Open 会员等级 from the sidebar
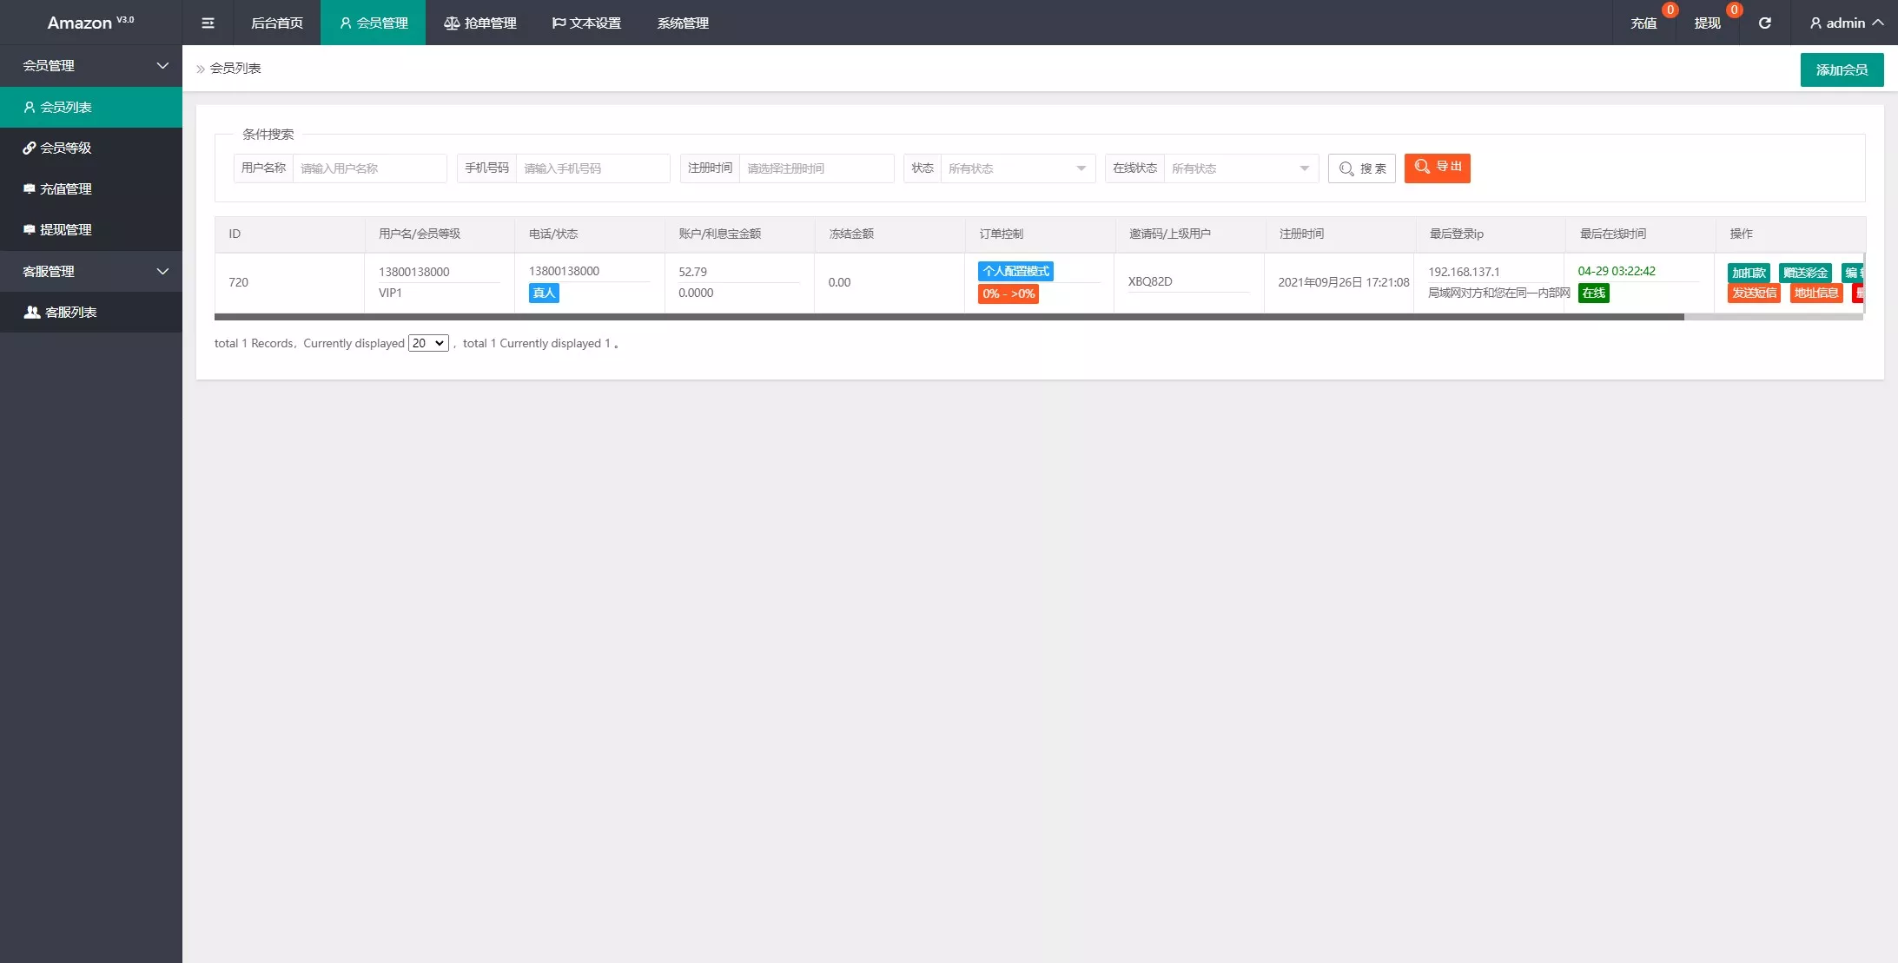 tap(65, 148)
